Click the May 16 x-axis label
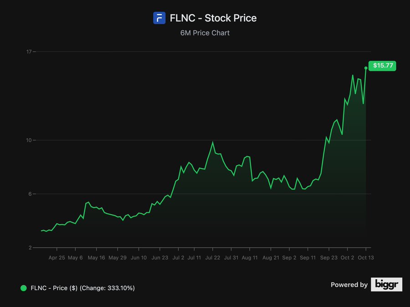This screenshot has height=307, width=410. (x=96, y=257)
